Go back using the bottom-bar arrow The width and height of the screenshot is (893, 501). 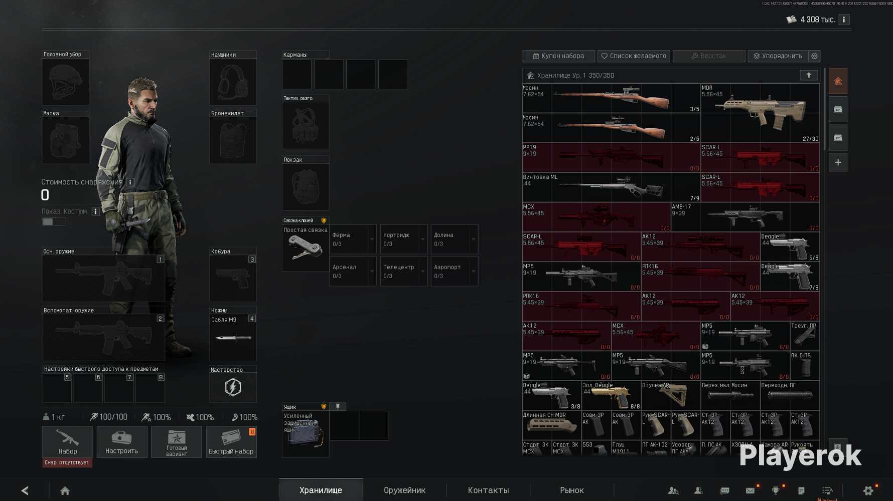coord(25,490)
